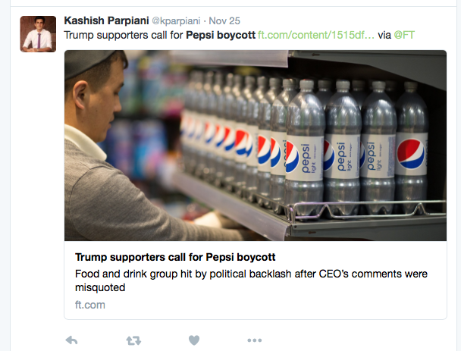Image resolution: width=461 pixels, height=351 pixels.
Task: Open the Pepsi bottles article image
Action: tap(256, 146)
